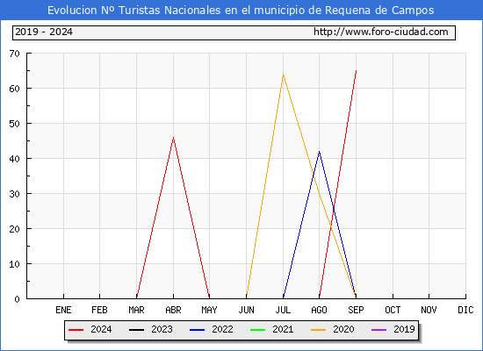Click the orange 2020 peak at JUL

coord(283,75)
